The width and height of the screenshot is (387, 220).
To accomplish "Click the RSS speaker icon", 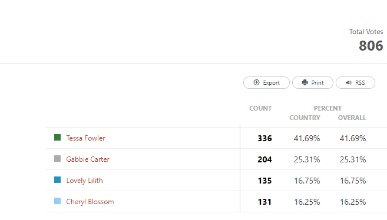I will pos(349,82).
